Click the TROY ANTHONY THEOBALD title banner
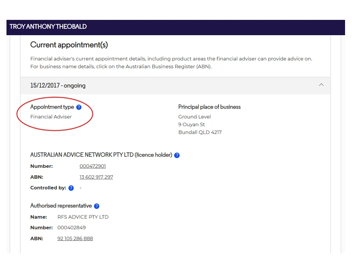Image resolution: width=352 pixels, height=264 pixels. coord(176,27)
